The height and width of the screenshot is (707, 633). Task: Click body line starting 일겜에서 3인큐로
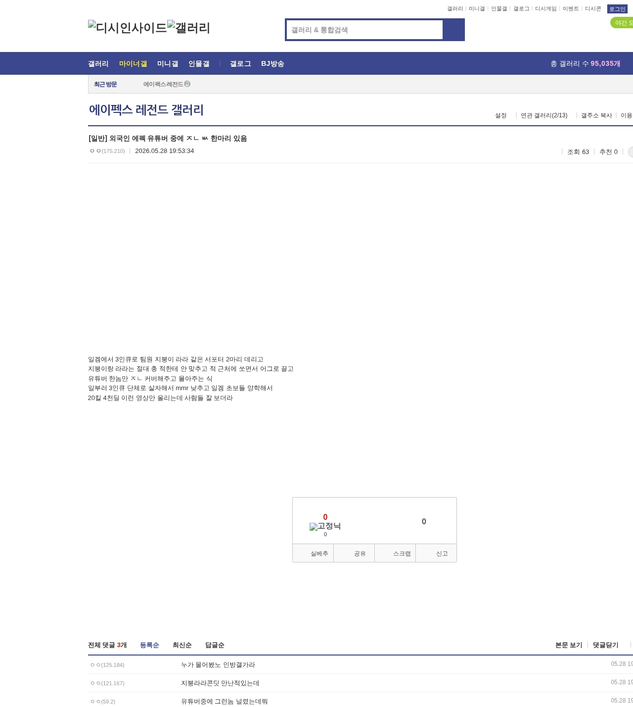click(176, 359)
